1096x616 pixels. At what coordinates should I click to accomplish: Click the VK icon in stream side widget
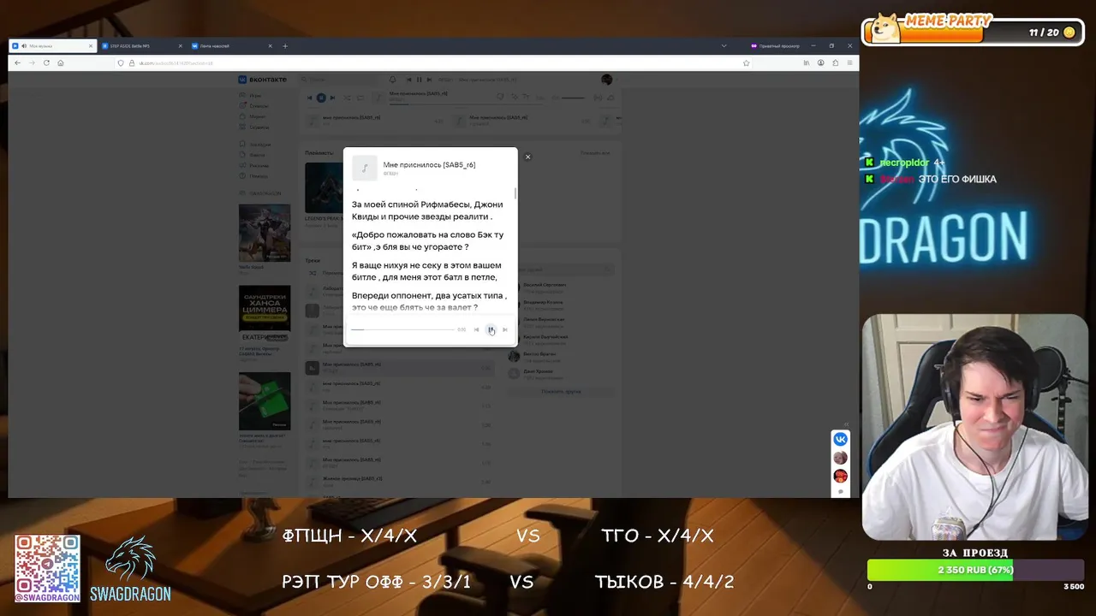click(x=841, y=439)
